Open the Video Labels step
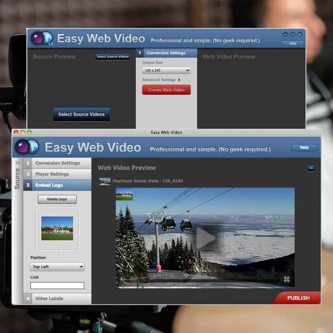This screenshot has height=333, width=333. (57, 299)
